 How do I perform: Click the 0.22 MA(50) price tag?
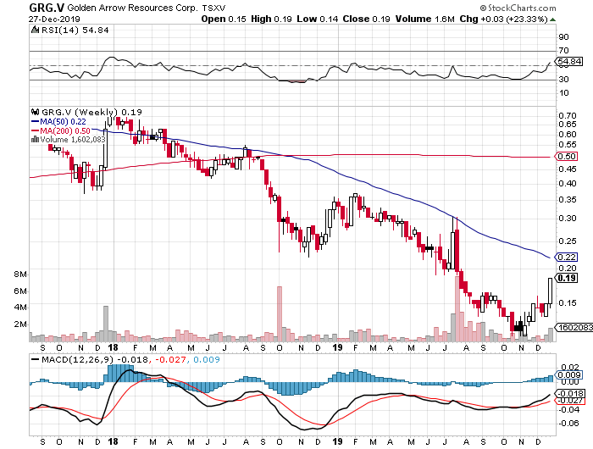coord(566,257)
